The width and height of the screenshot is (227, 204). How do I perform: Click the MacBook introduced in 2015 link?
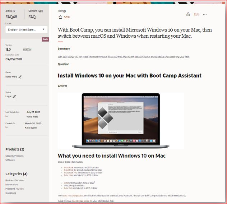(69, 167)
